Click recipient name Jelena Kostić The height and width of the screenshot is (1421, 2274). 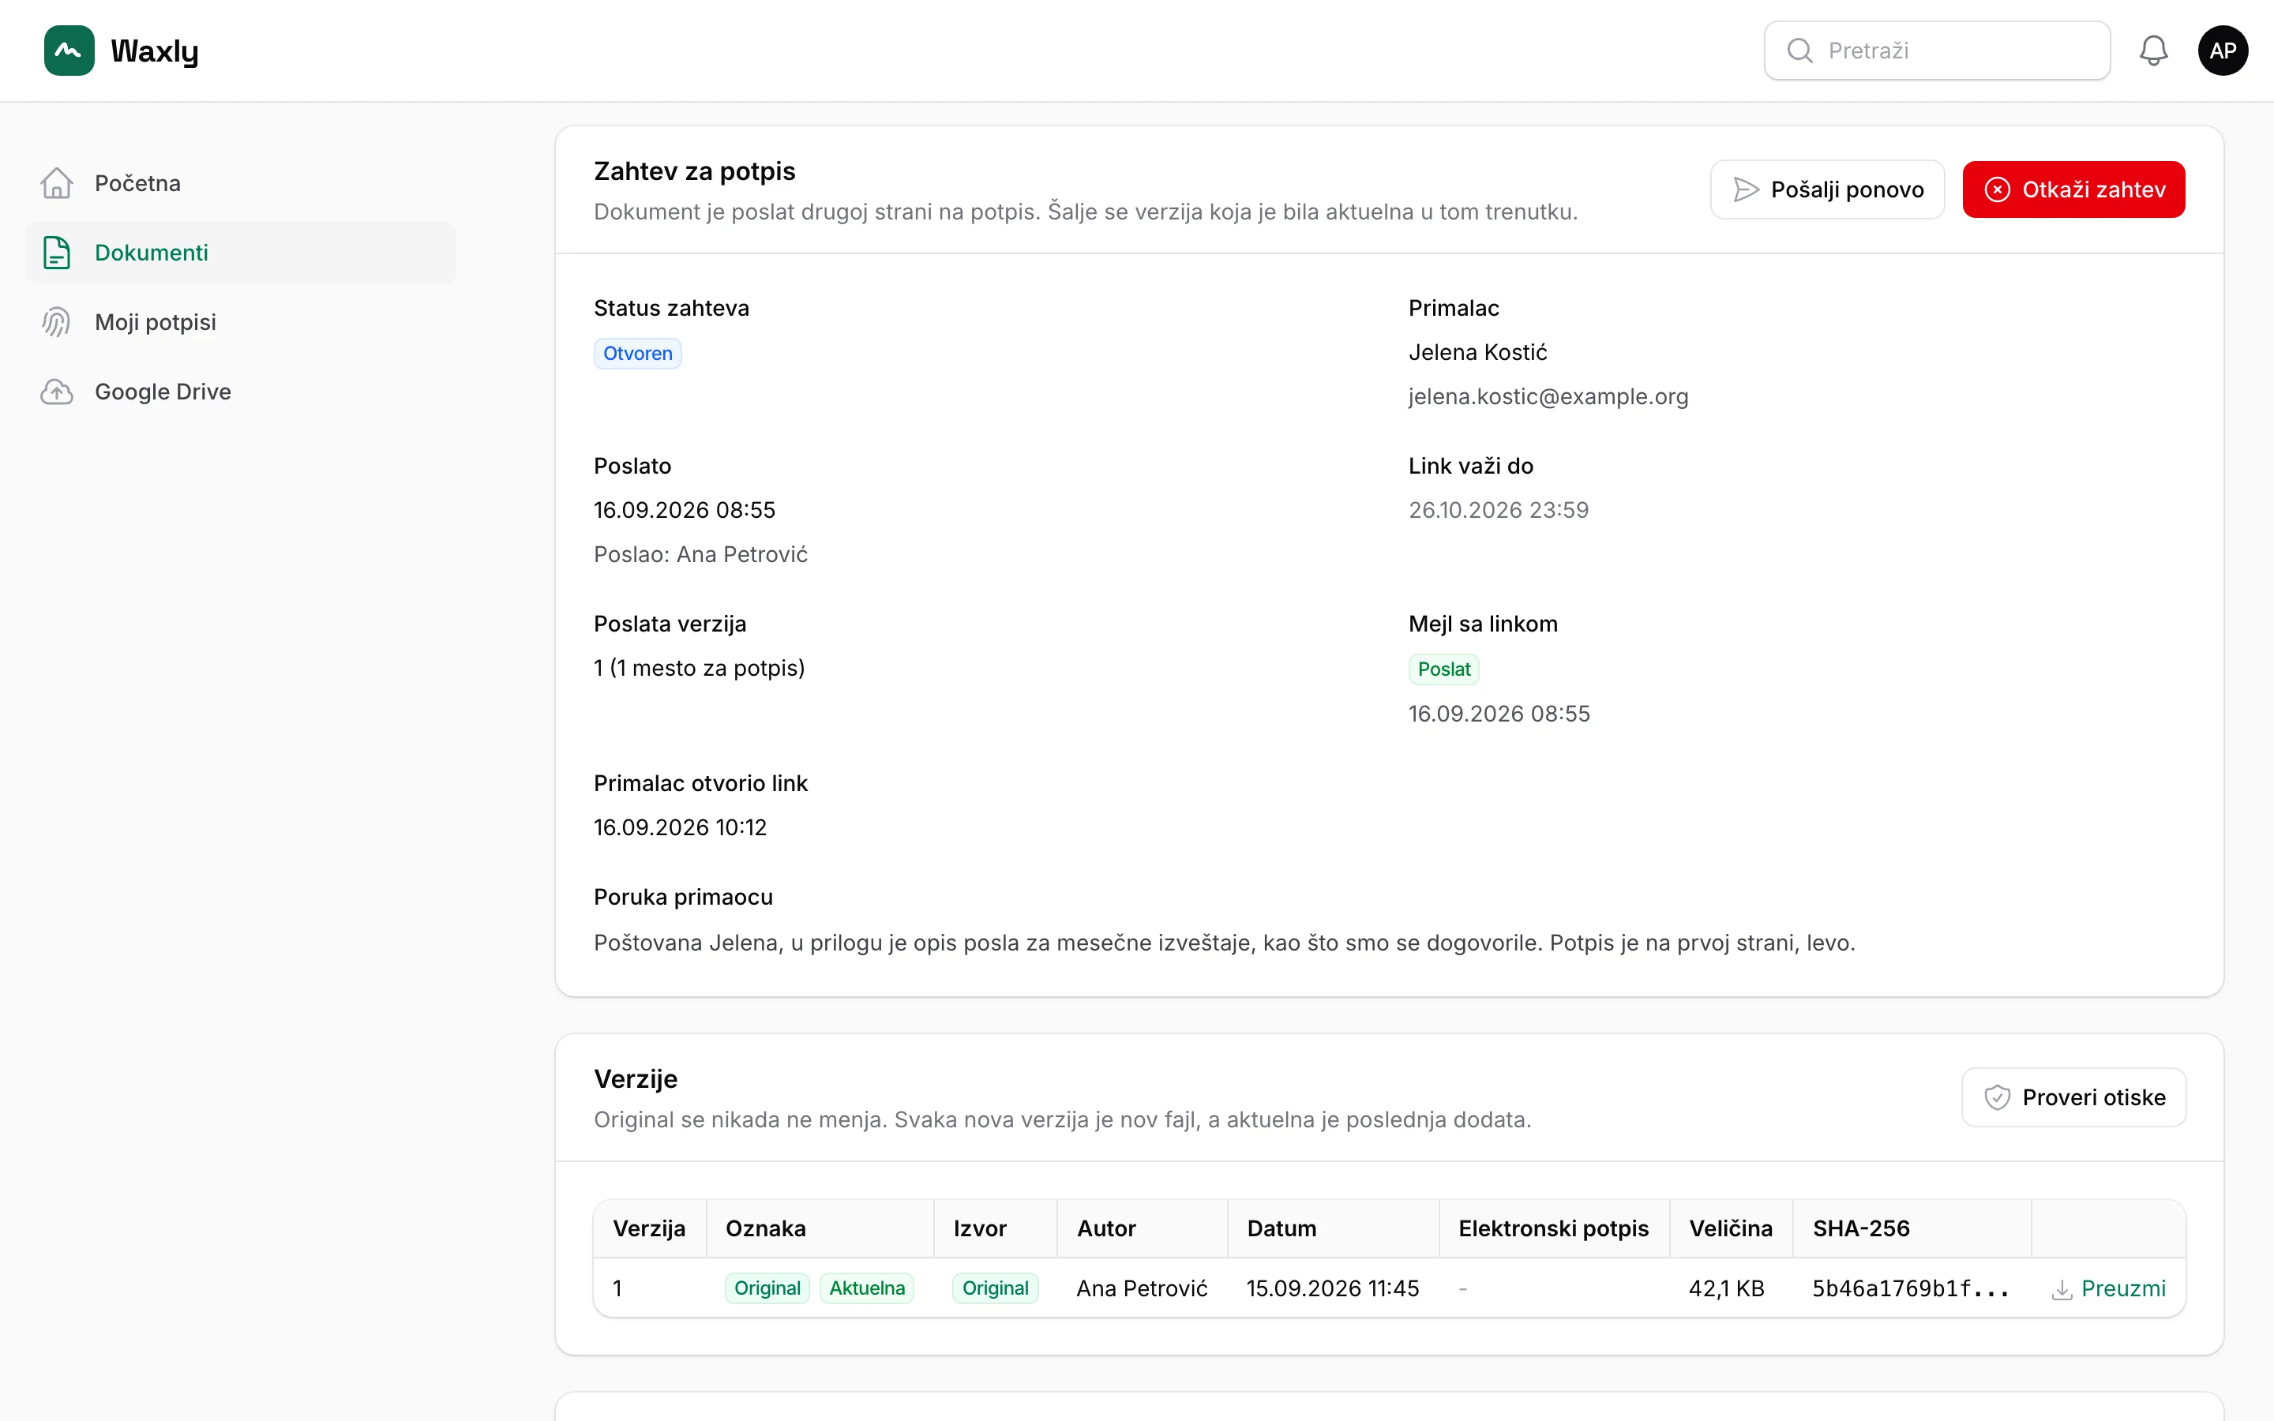1477,352
